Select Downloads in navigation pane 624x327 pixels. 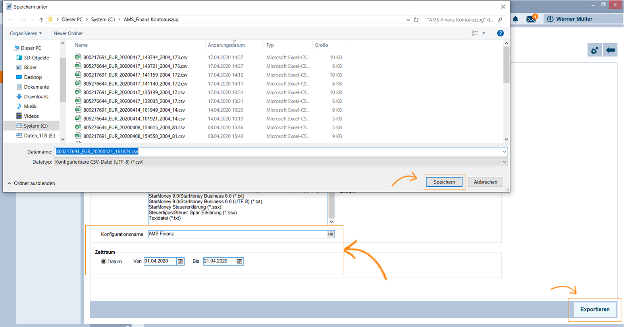coord(36,97)
